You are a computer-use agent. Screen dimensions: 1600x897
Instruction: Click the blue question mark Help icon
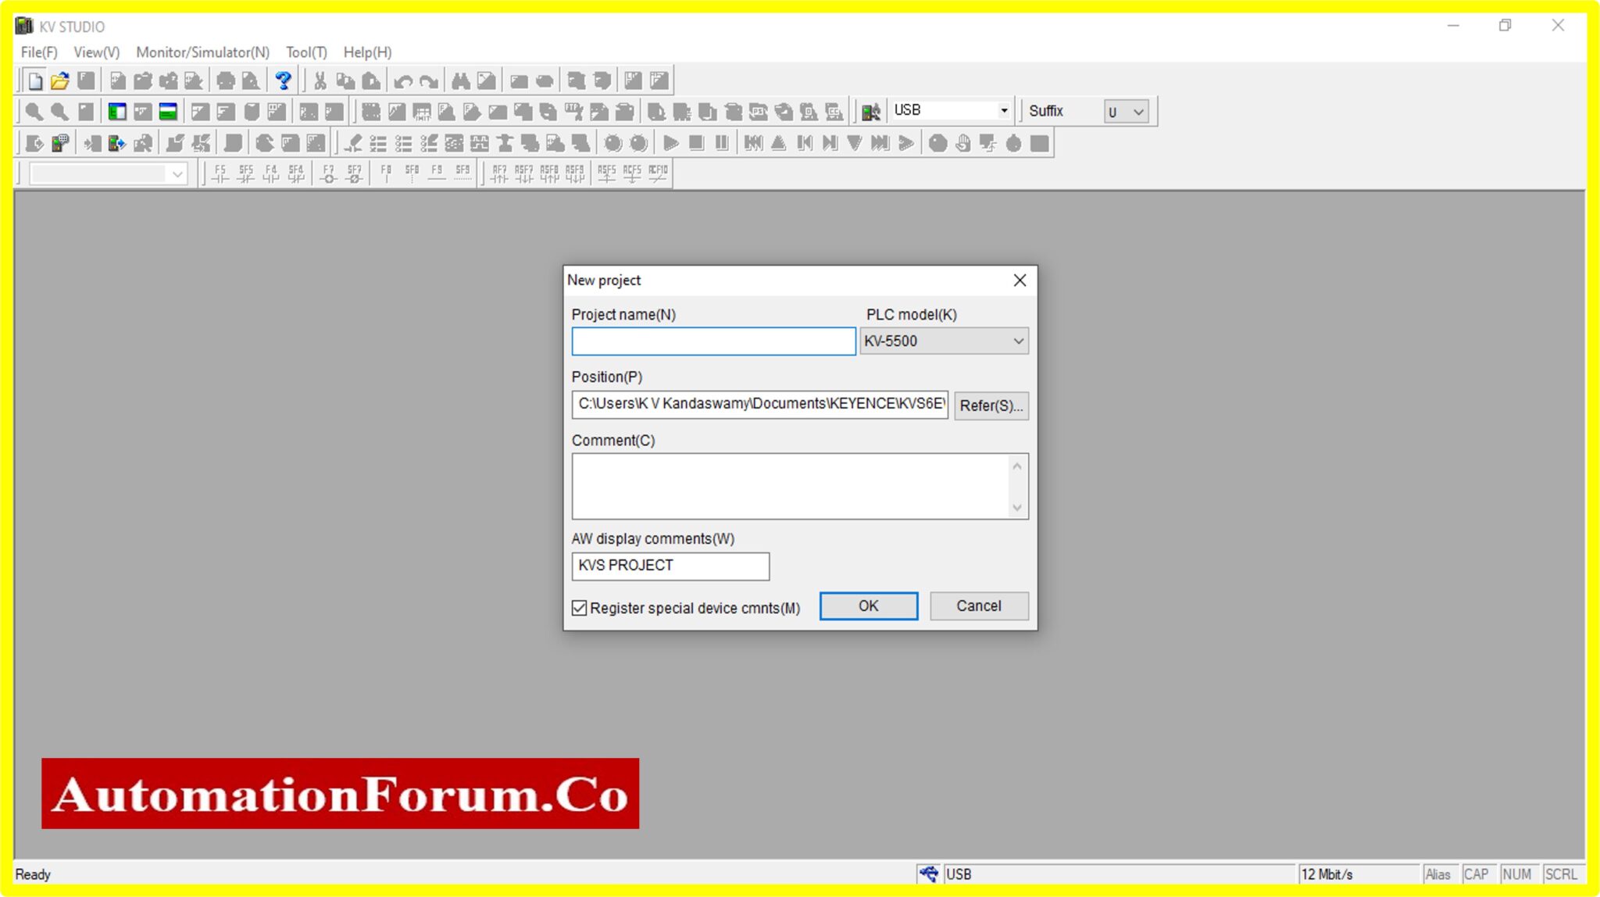click(283, 79)
